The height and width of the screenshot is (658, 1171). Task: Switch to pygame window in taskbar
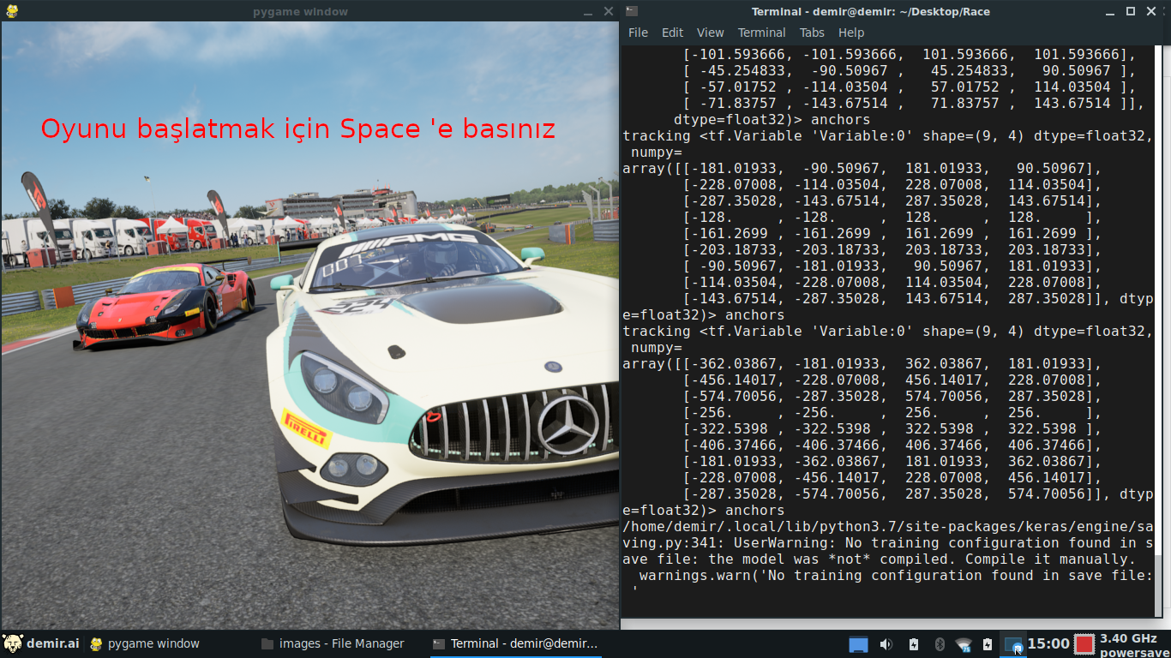(x=144, y=643)
